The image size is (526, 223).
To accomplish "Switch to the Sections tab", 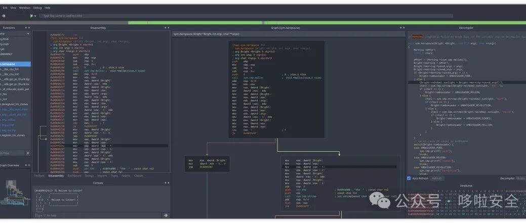I will tap(39, 176).
